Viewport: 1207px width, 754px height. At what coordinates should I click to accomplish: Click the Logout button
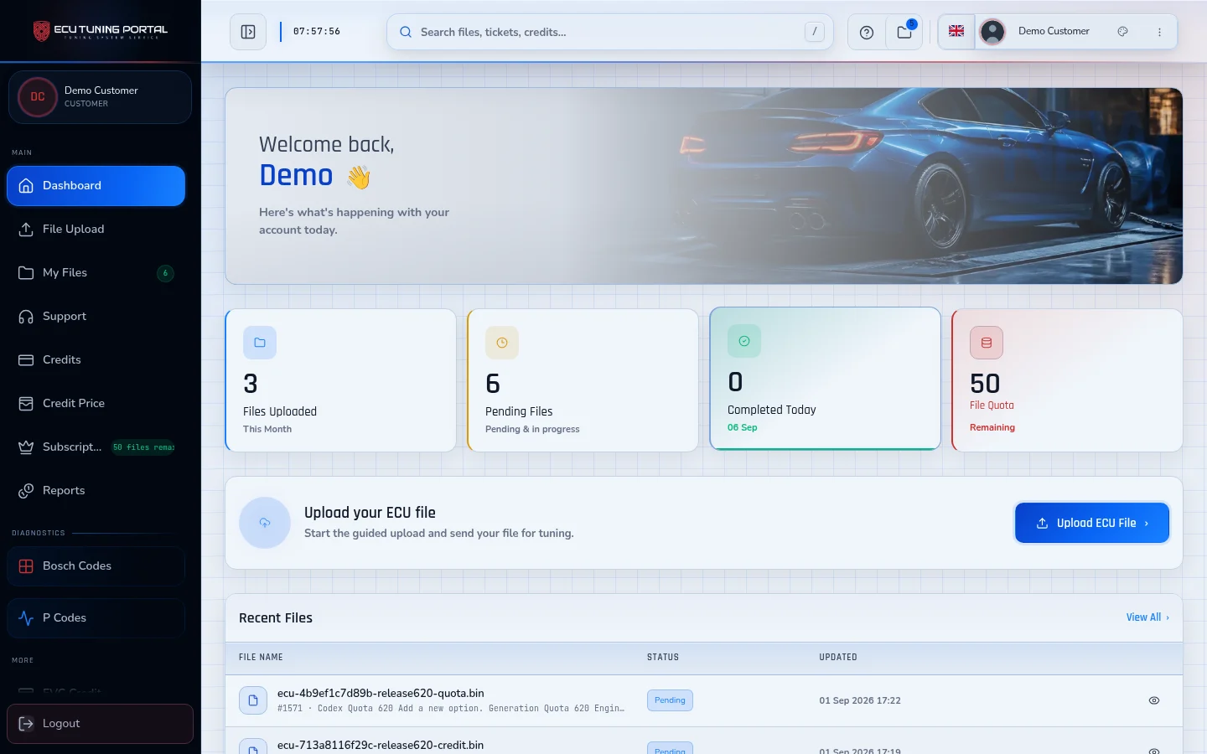click(100, 724)
